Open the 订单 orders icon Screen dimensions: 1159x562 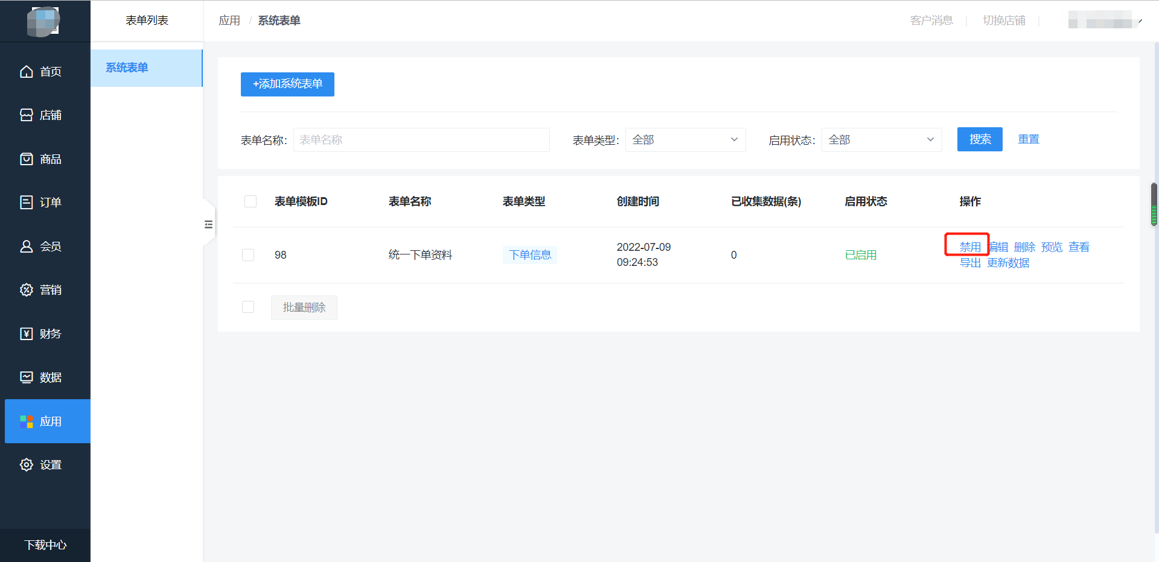tap(27, 203)
